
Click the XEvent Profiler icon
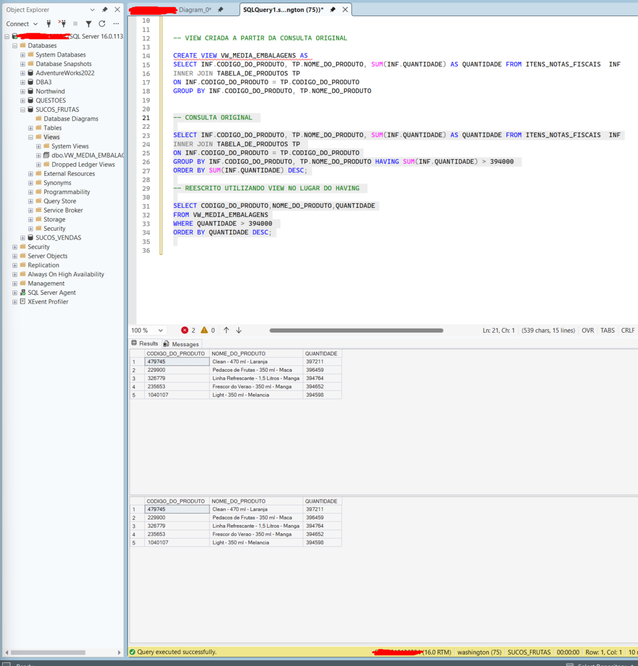click(x=23, y=302)
